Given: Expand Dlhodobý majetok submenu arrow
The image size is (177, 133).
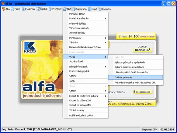Looking at the screenshot, I should pos(105,67).
